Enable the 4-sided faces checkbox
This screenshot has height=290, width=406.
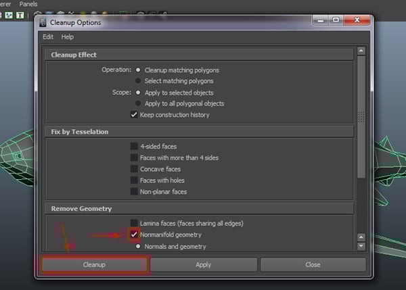coord(135,146)
